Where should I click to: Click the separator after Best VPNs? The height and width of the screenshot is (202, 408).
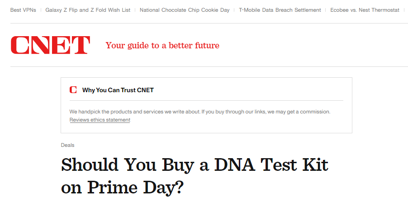pos(41,10)
